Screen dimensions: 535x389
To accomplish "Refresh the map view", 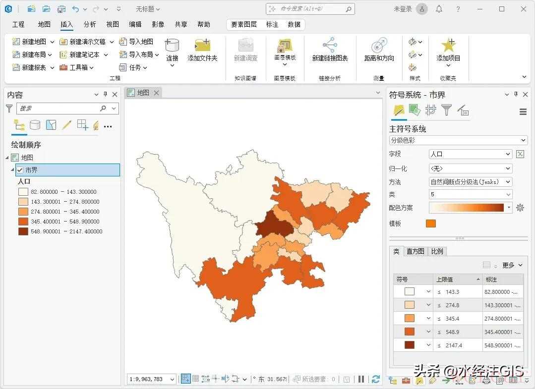I will [x=375, y=379].
